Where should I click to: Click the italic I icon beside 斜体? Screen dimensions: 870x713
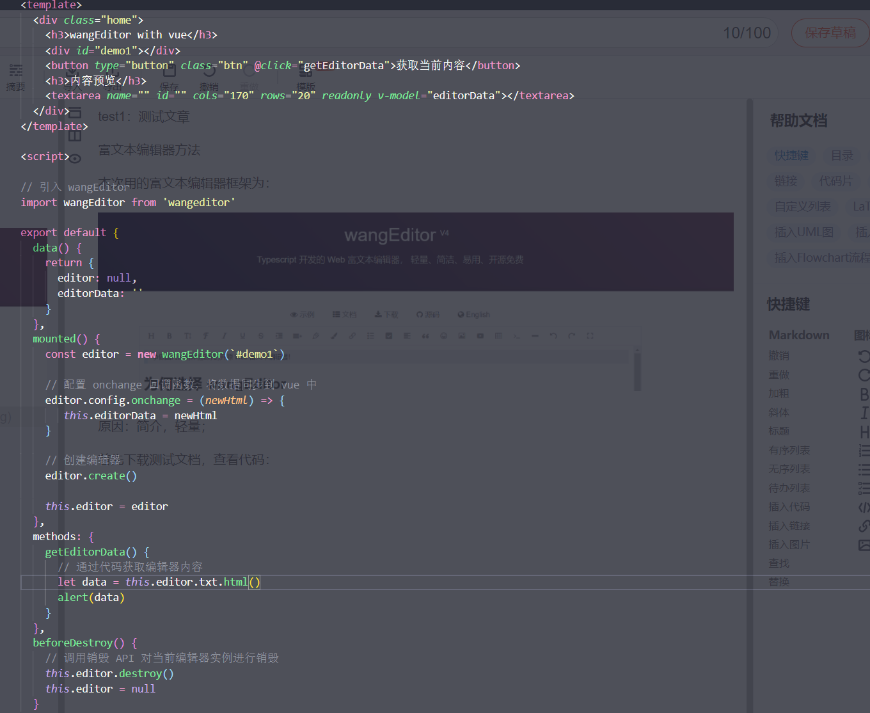pos(864,413)
